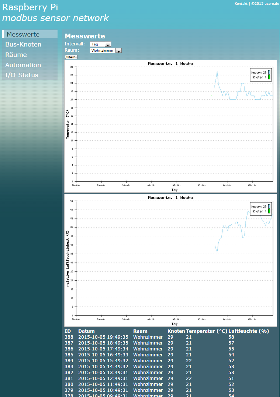Click the ©2015 ucore.de link
The height and width of the screenshot is (397, 280).
click(265, 4)
